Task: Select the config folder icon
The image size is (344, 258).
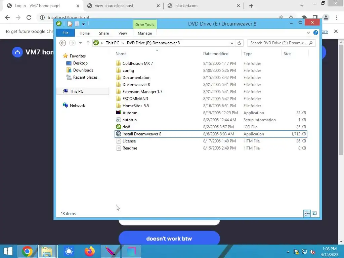Action: [118, 71]
